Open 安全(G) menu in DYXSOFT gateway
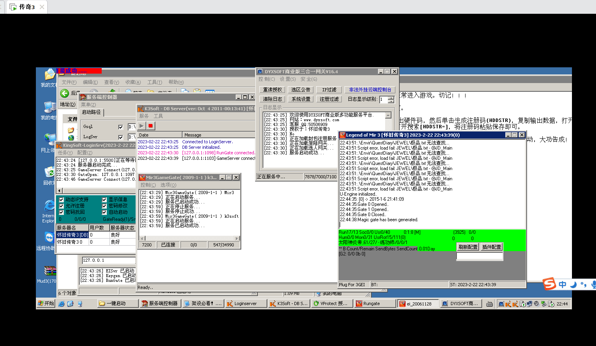The image size is (596, 346). pos(309,79)
